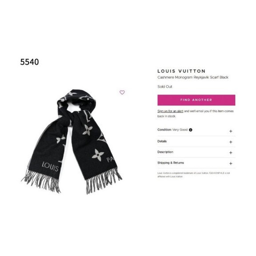
Task: Click the product title Cashmere Monogram Reykjavik Scarf
Action: [193, 77]
